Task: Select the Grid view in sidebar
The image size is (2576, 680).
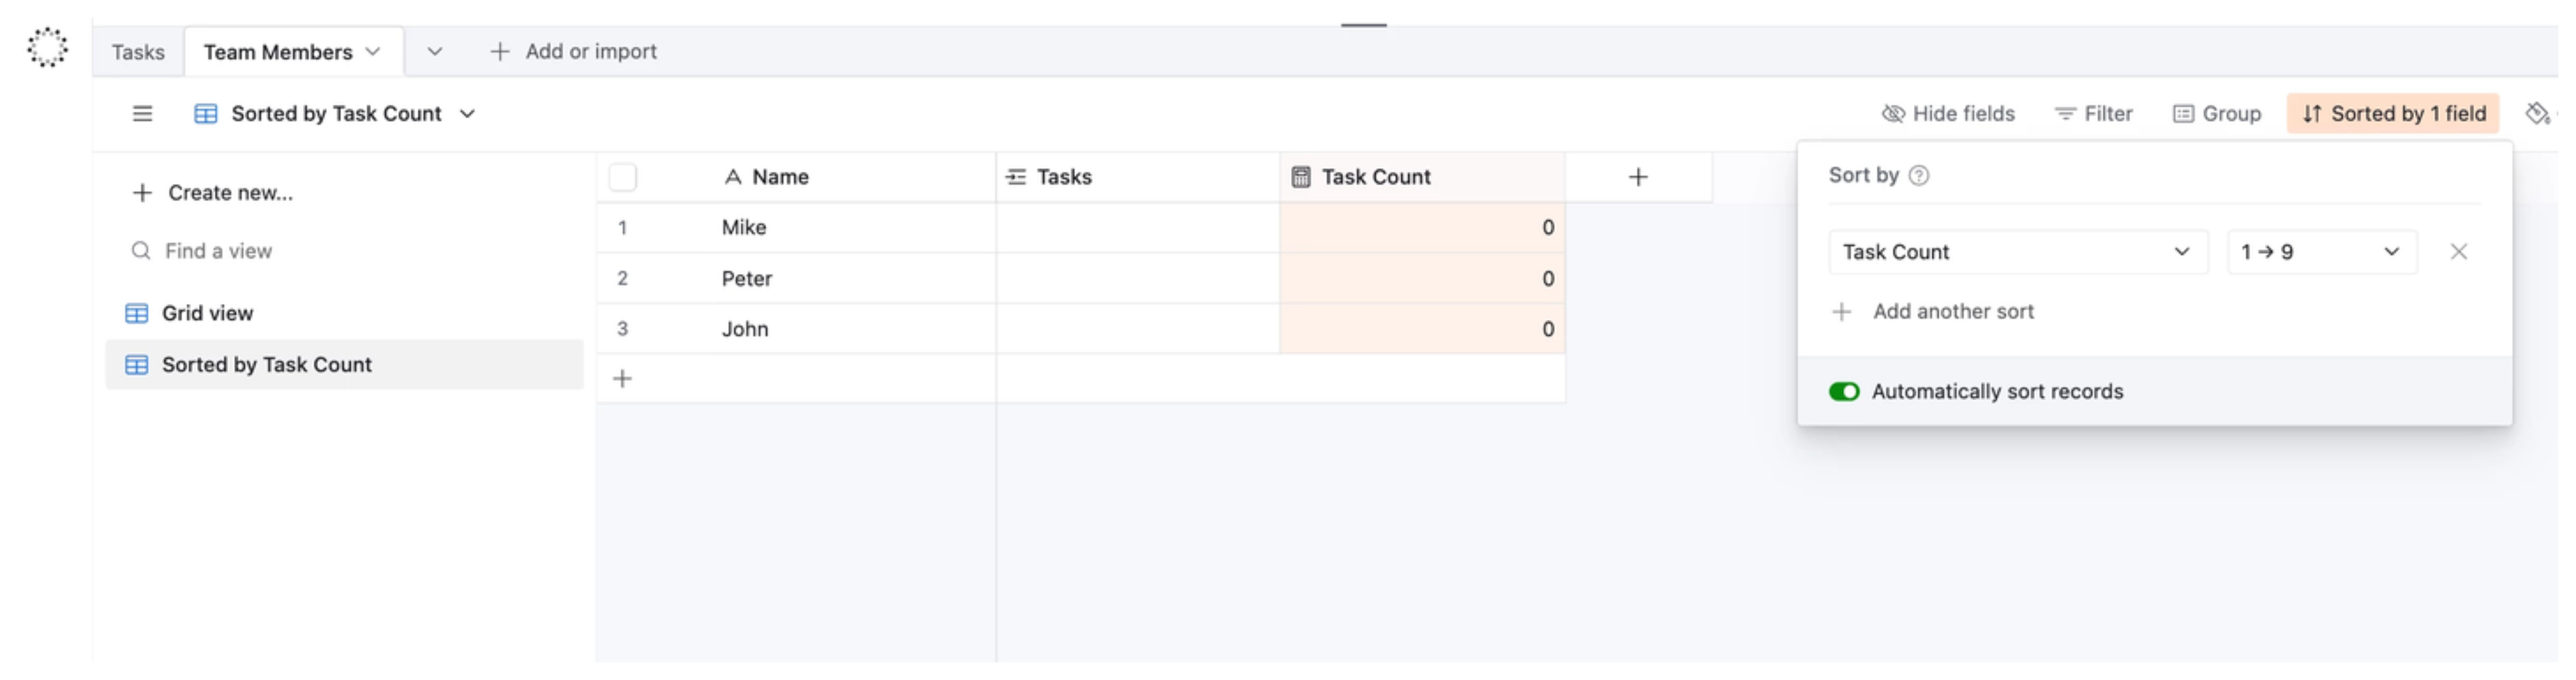Action: tap(207, 312)
